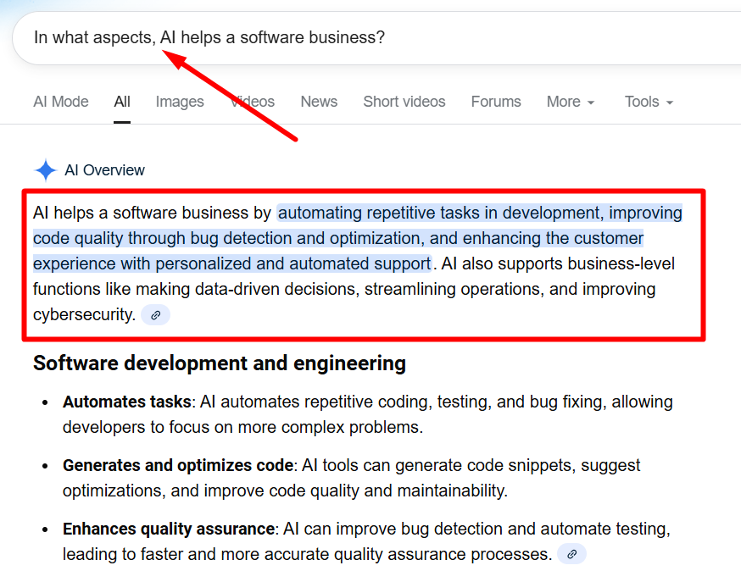Open the Tools dropdown menu
This screenshot has width=741, height=571.
coord(649,102)
